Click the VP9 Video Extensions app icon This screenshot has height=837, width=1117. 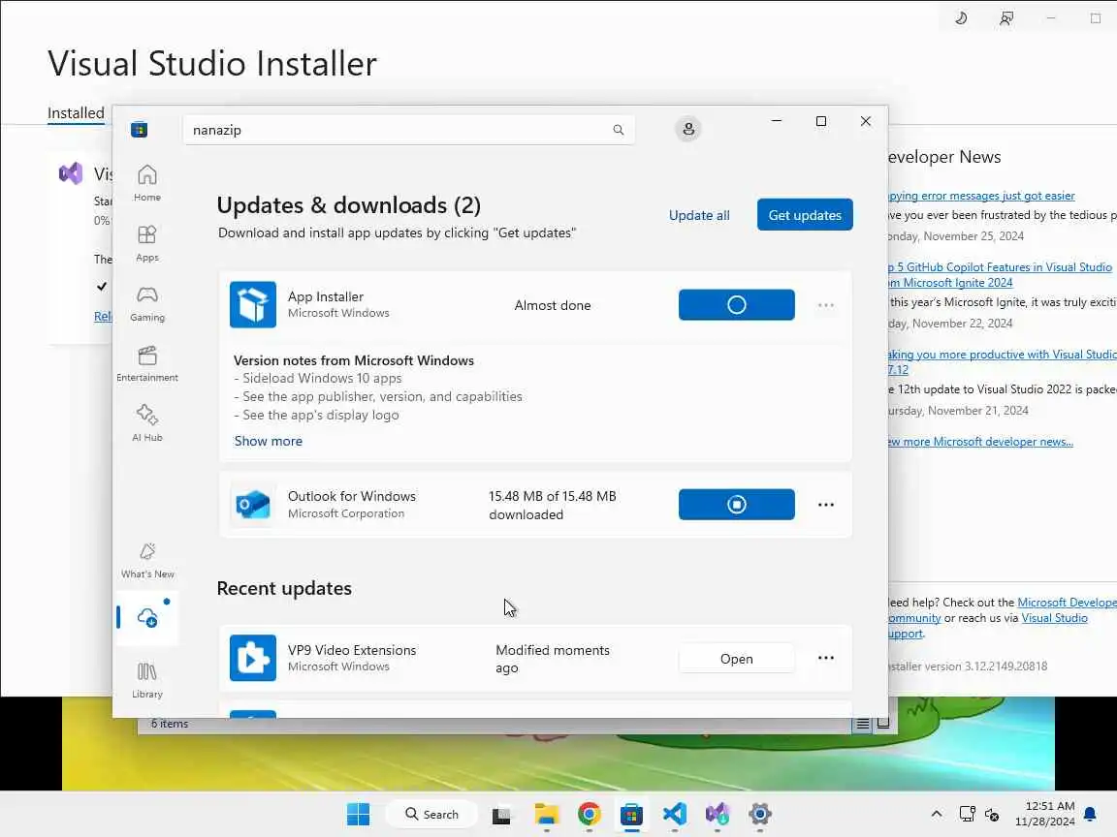click(253, 658)
